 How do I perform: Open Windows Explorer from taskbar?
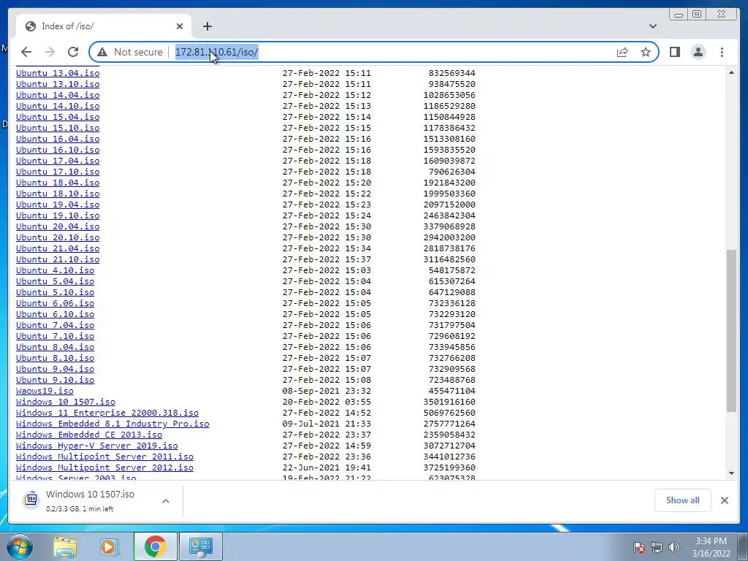tap(65, 546)
